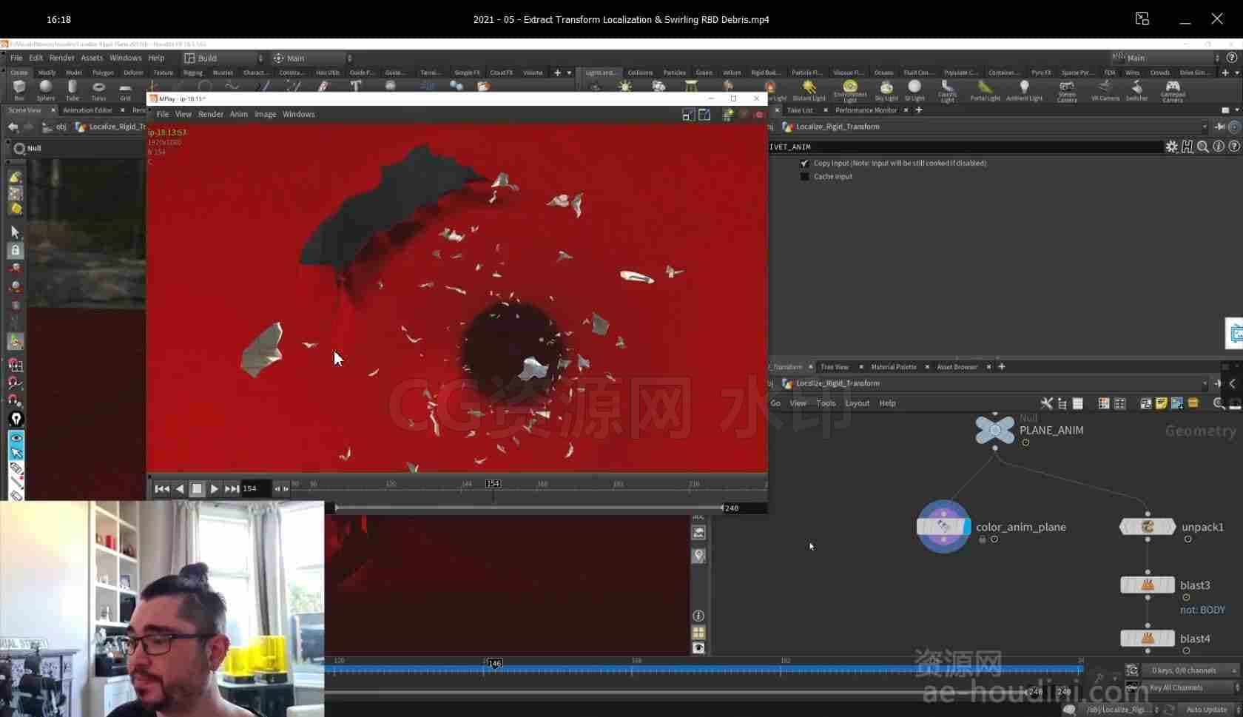The width and height of the screenshot is (1243, 717).
Task: Open the Auto Update dropdown
Action: tap(1210, 710)
